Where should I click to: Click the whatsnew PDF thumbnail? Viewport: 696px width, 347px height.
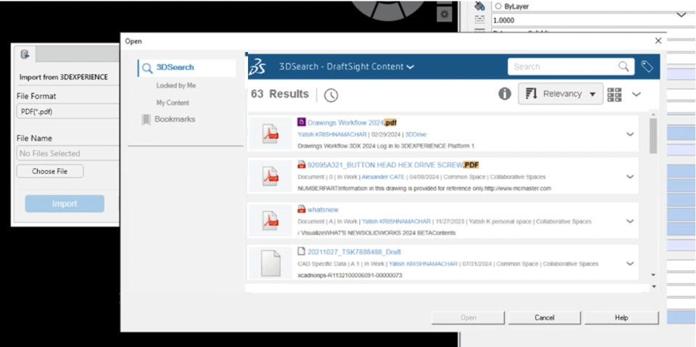click(270, 220)
